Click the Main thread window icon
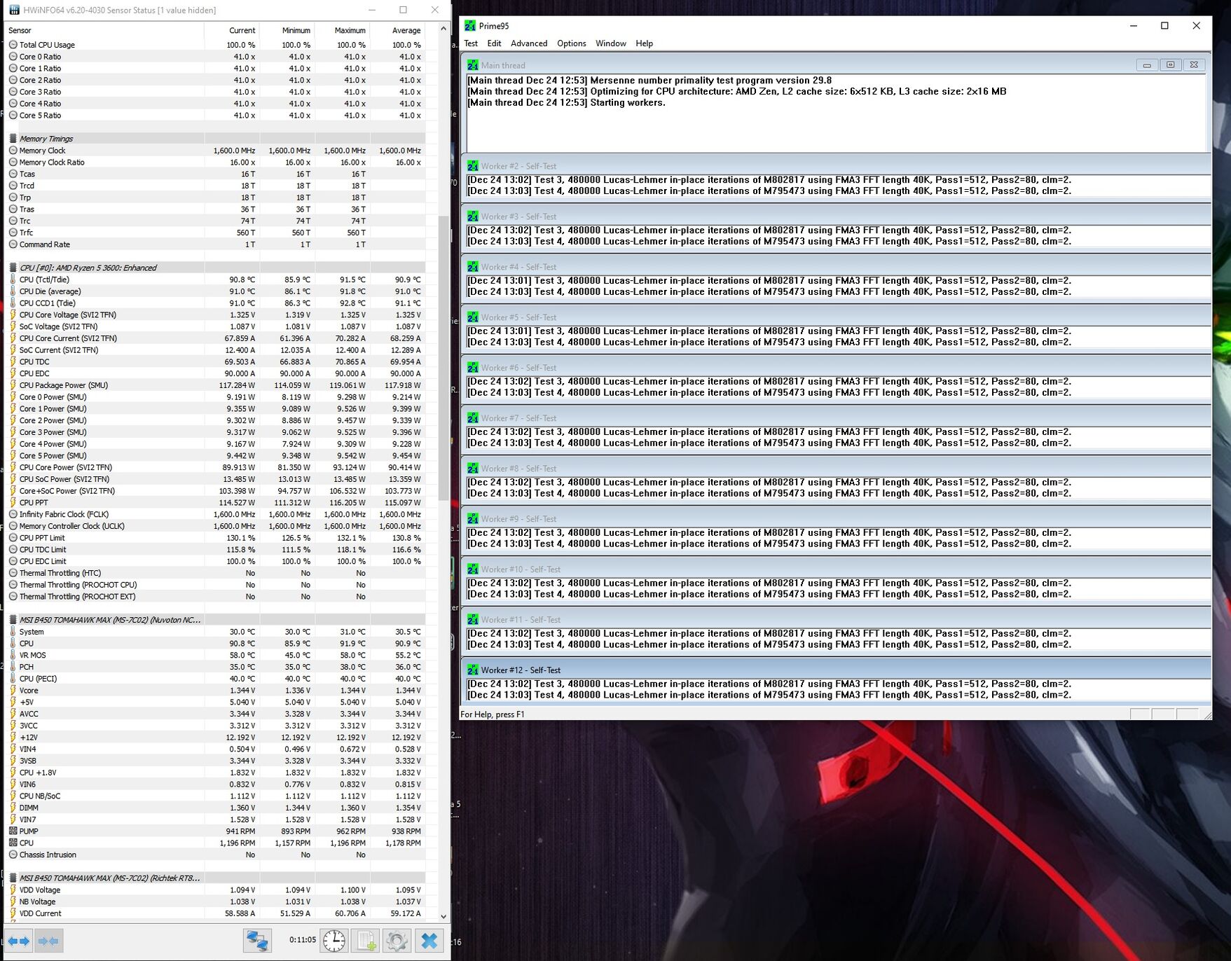Viewport: 1231px width, 961px height. click(x=473, y=65)
